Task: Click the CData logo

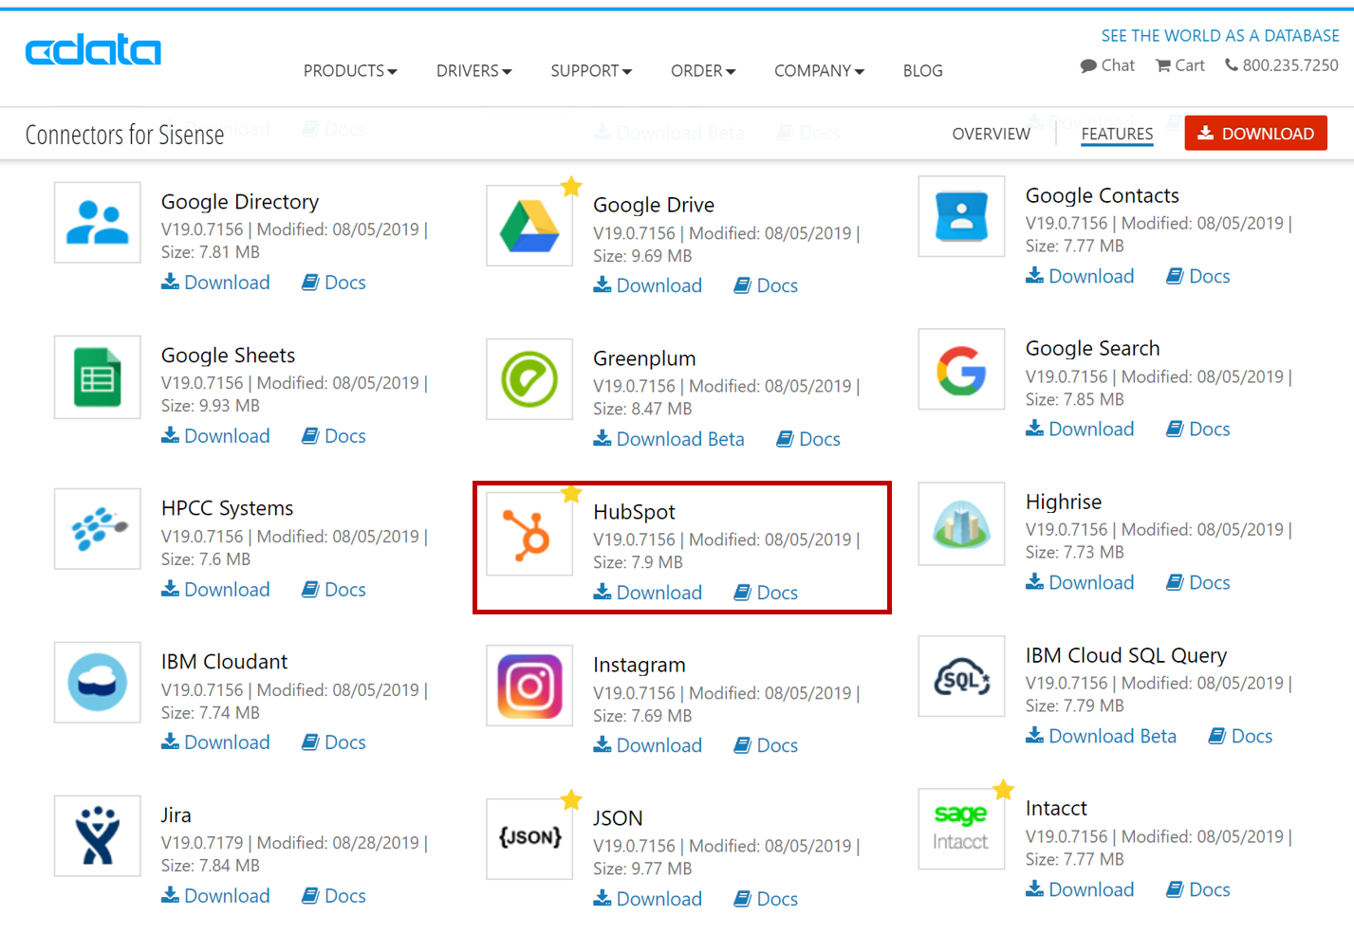Action: coord(93,50)
